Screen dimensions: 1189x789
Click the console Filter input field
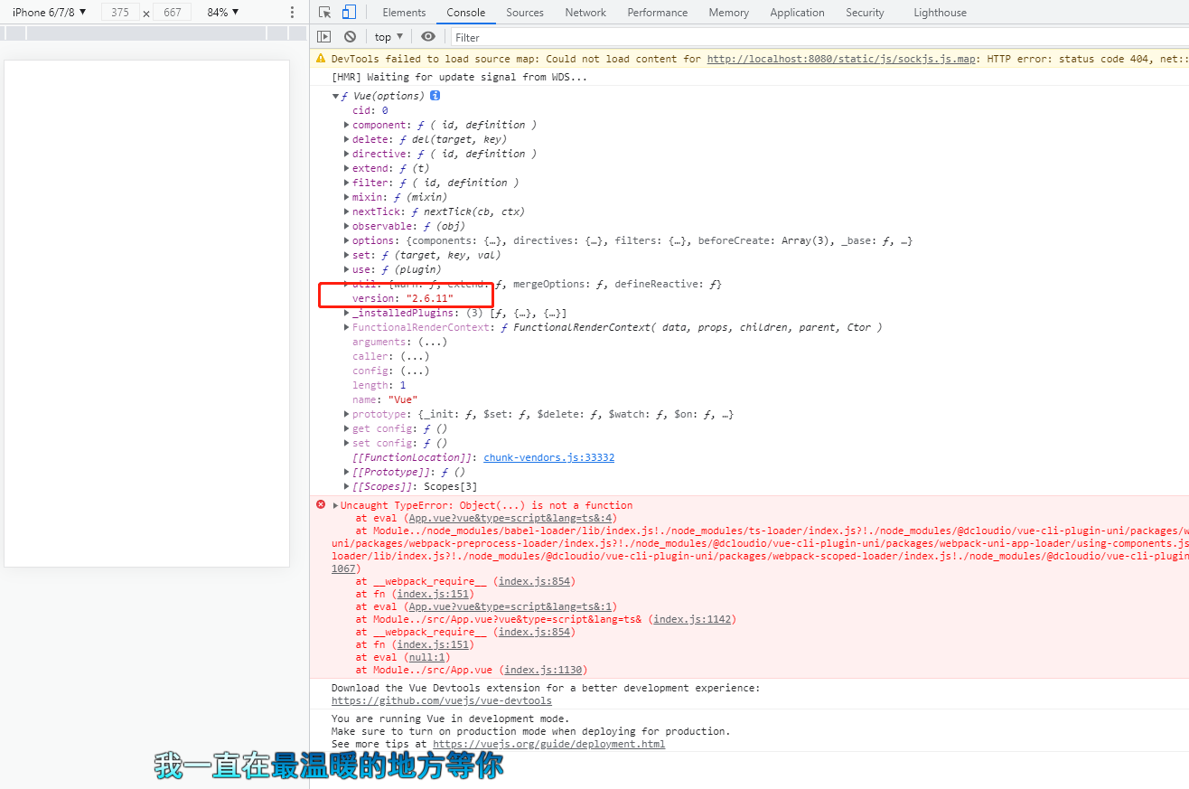click(x=813, y=37)
